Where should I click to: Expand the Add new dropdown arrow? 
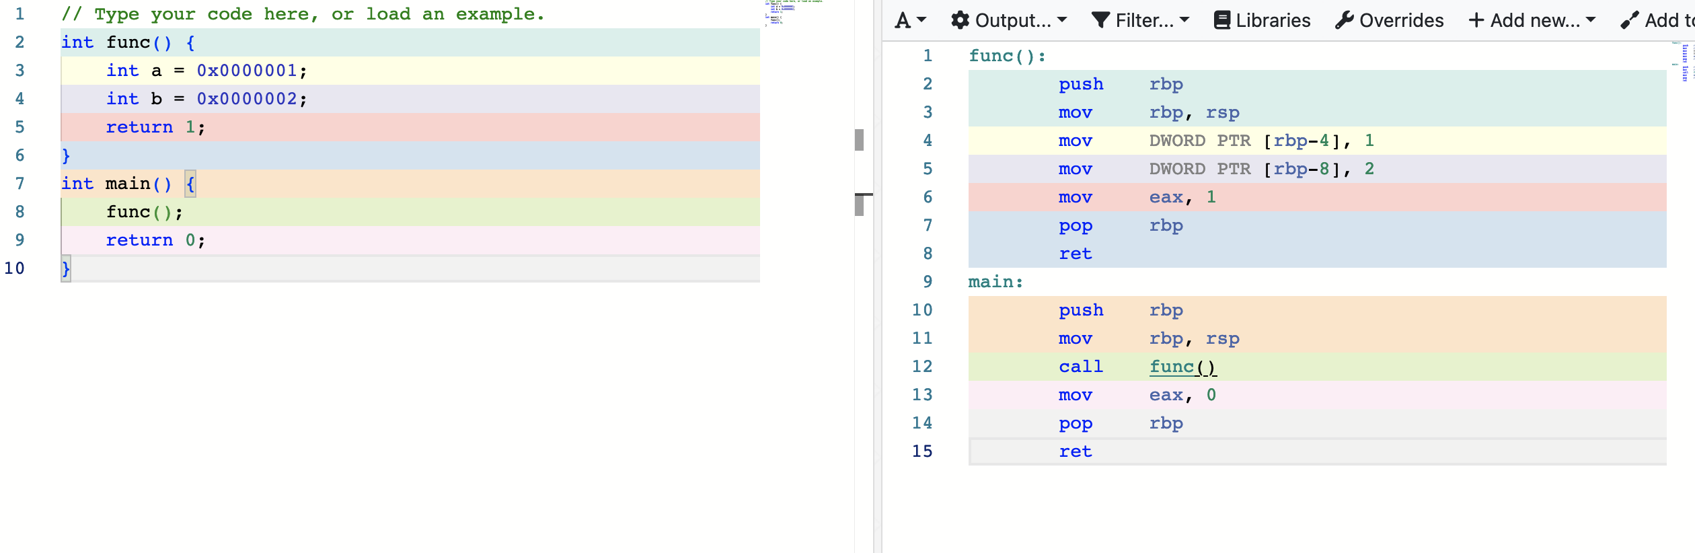point(1591,20)
